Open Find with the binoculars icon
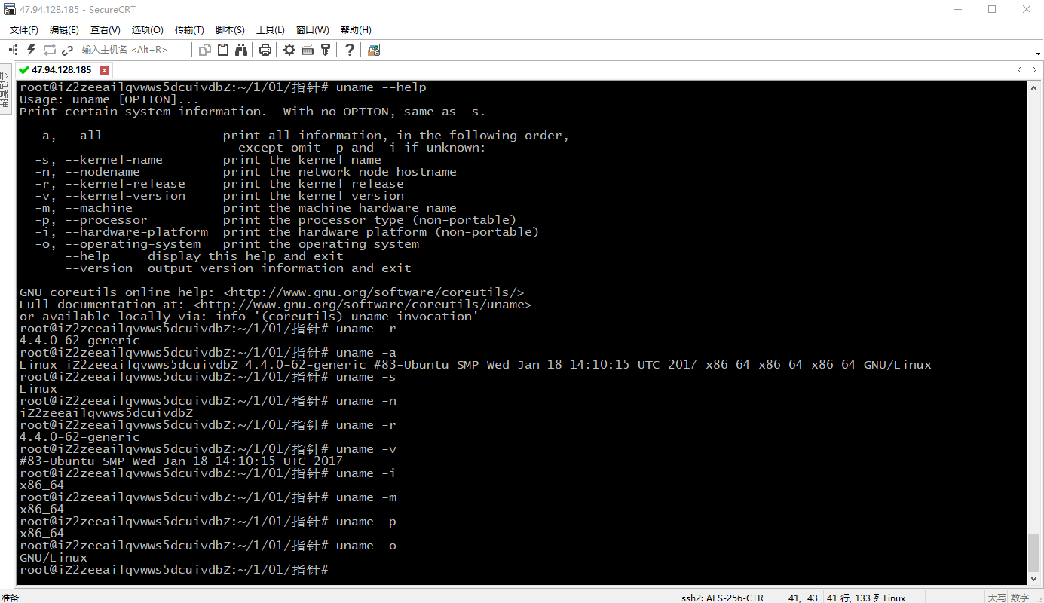The image size is (1044, 603). click(240, 50)
